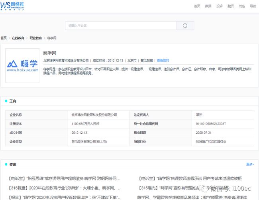Open the 【报告】嗨学网2020电诉宝 article
This screenshot has height=200, width=259.
click(x=65, y=198)
